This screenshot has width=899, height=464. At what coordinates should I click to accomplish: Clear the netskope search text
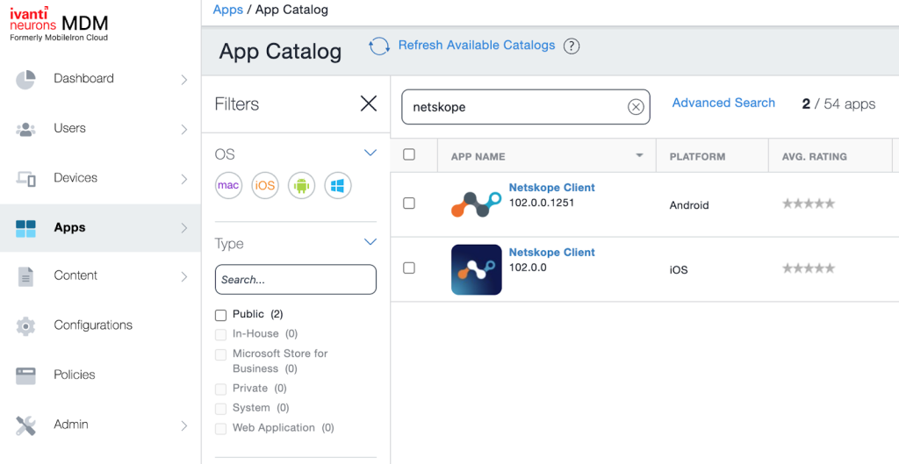point(636,106)
